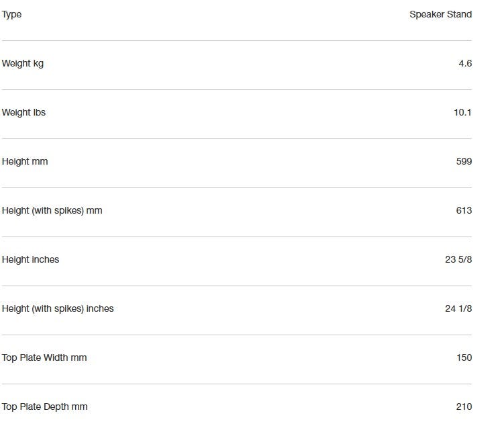Click the 'Height (with spikes) mm' label

pyautogui.click(x=52, y=210)
